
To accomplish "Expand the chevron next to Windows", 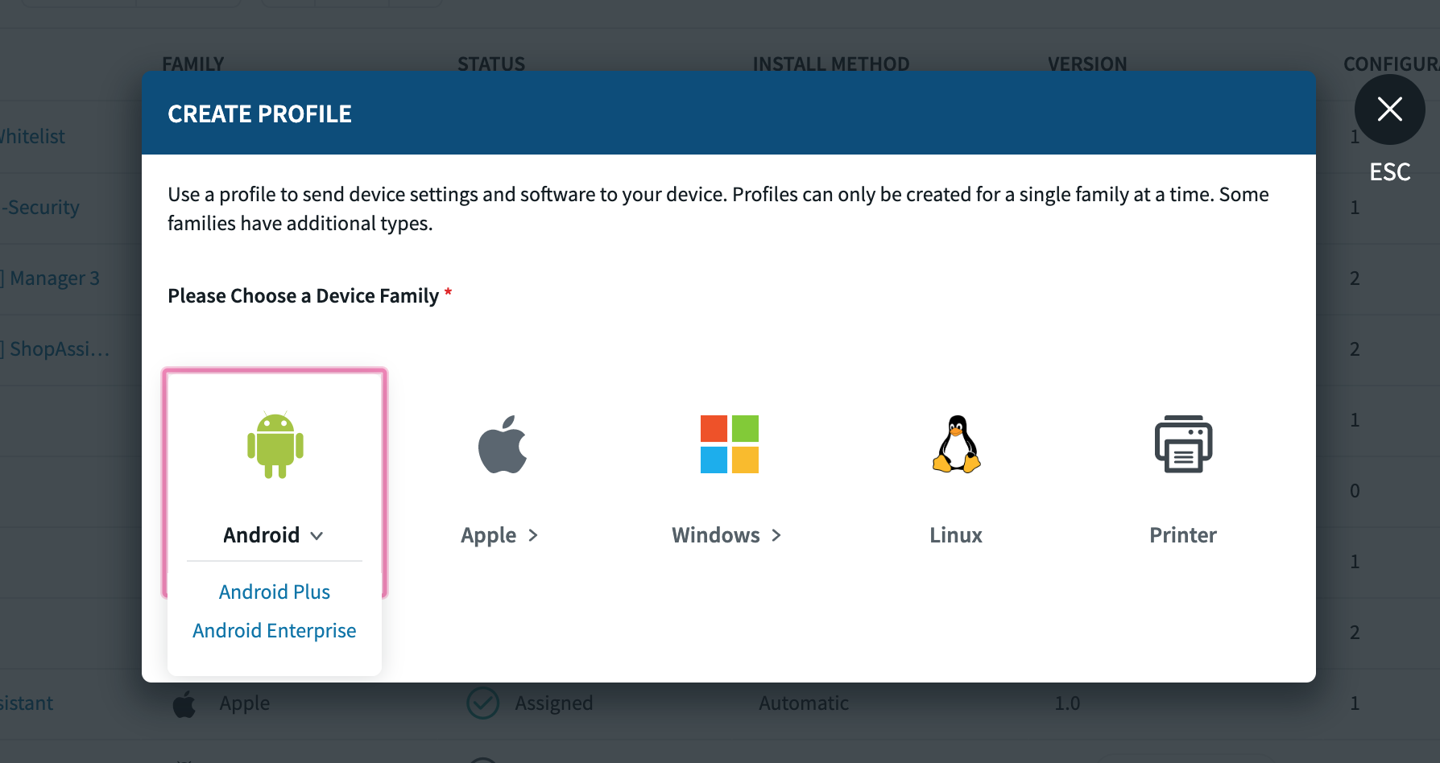I will click(776, 536).
